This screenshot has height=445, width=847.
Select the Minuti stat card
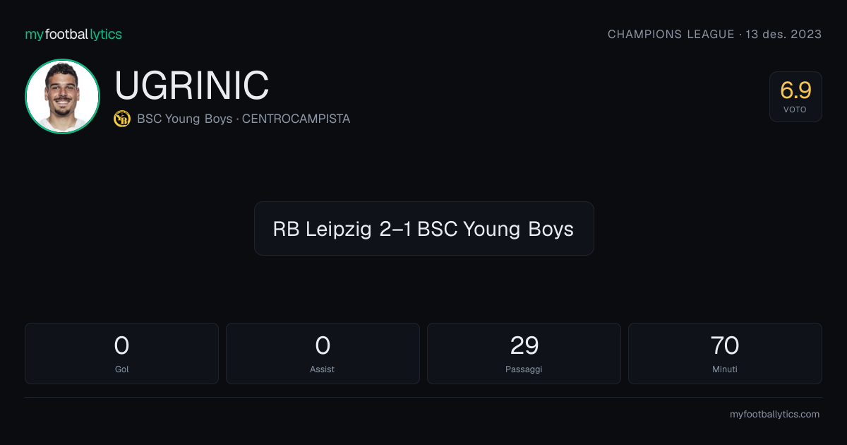pos(725,353)
